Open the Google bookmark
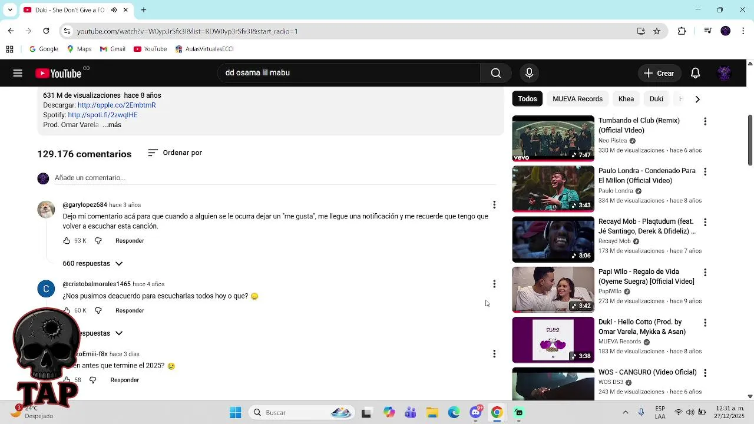 [44, 49]
